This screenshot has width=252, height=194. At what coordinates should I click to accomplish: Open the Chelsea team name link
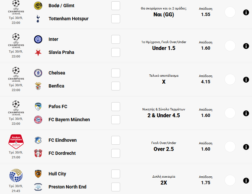click(57, 73)
